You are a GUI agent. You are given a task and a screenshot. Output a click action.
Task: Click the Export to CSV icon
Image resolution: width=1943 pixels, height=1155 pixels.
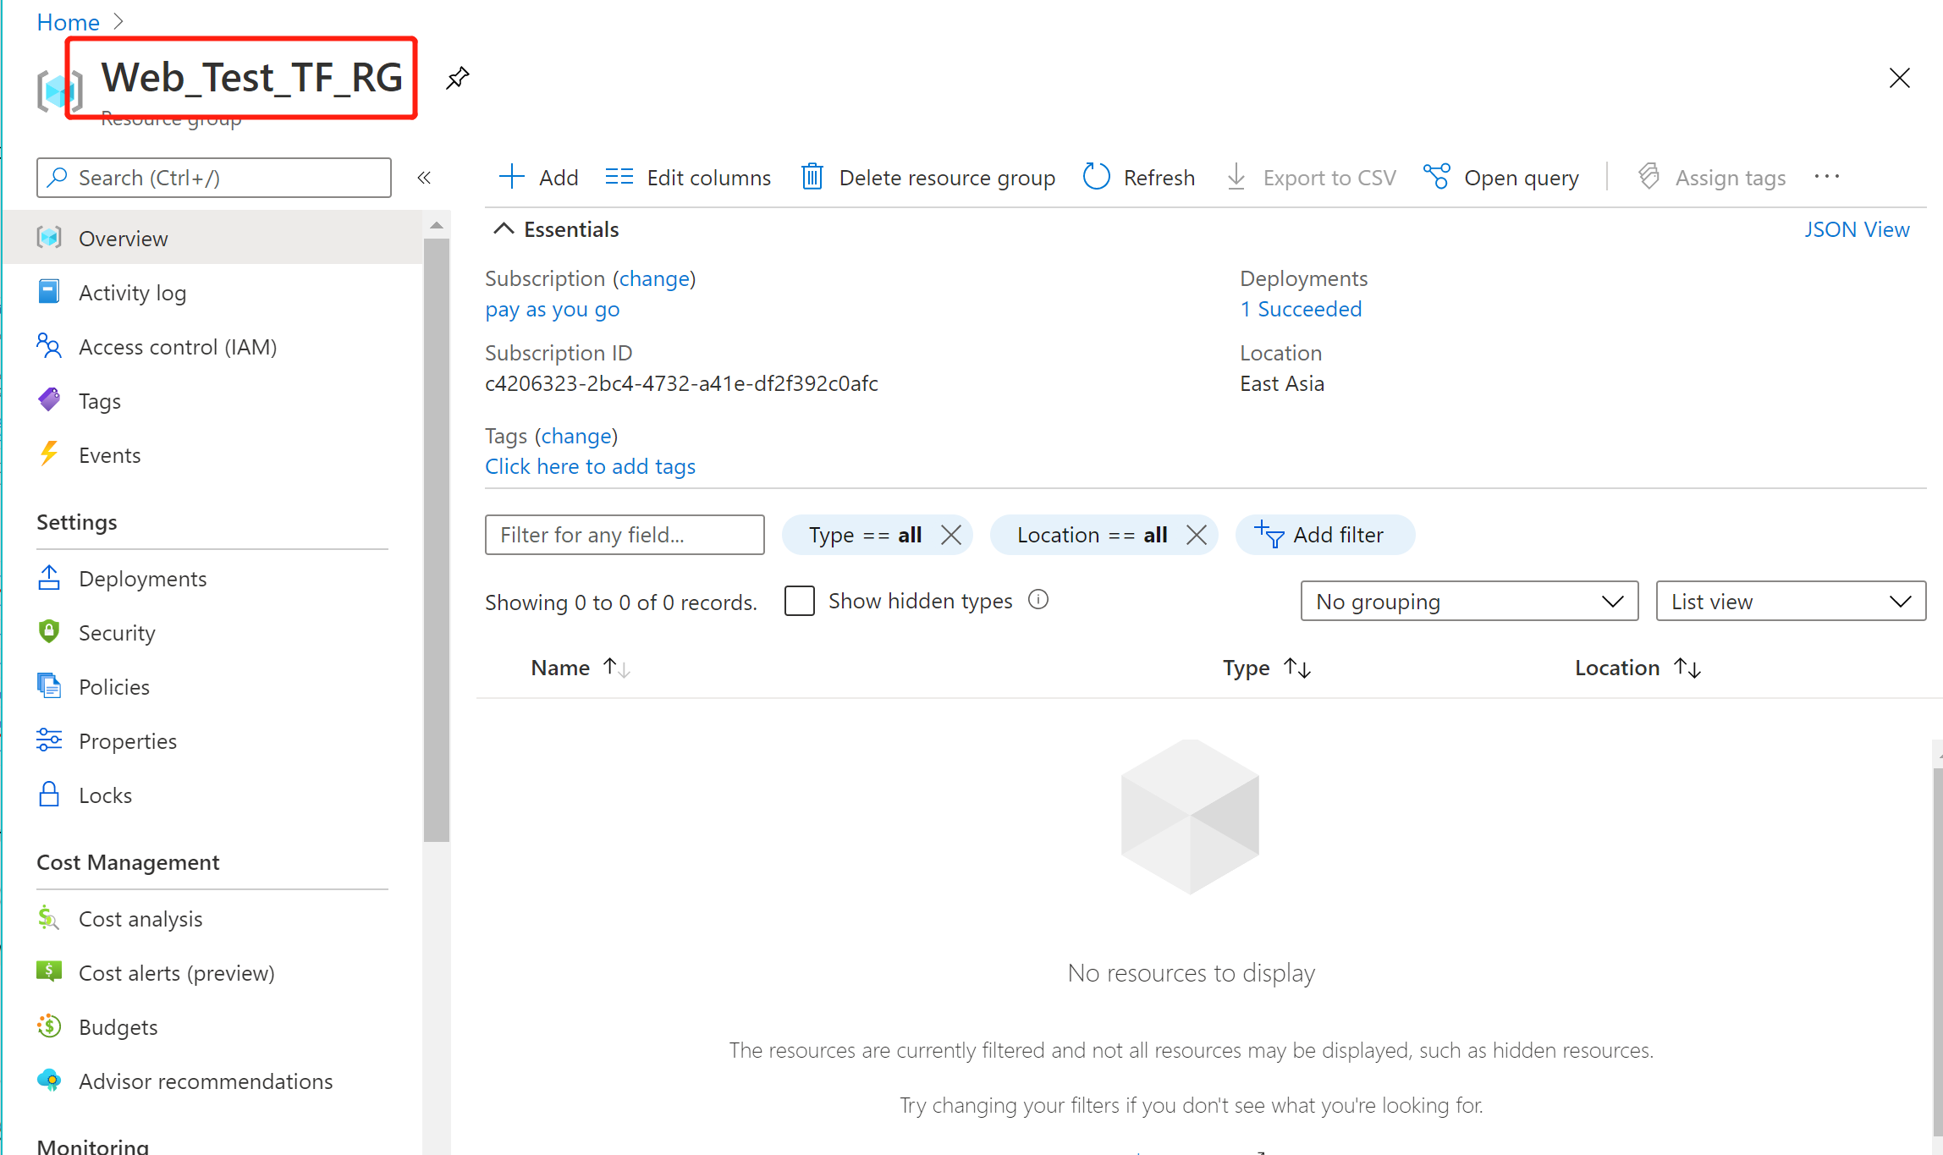point(1232,176)
